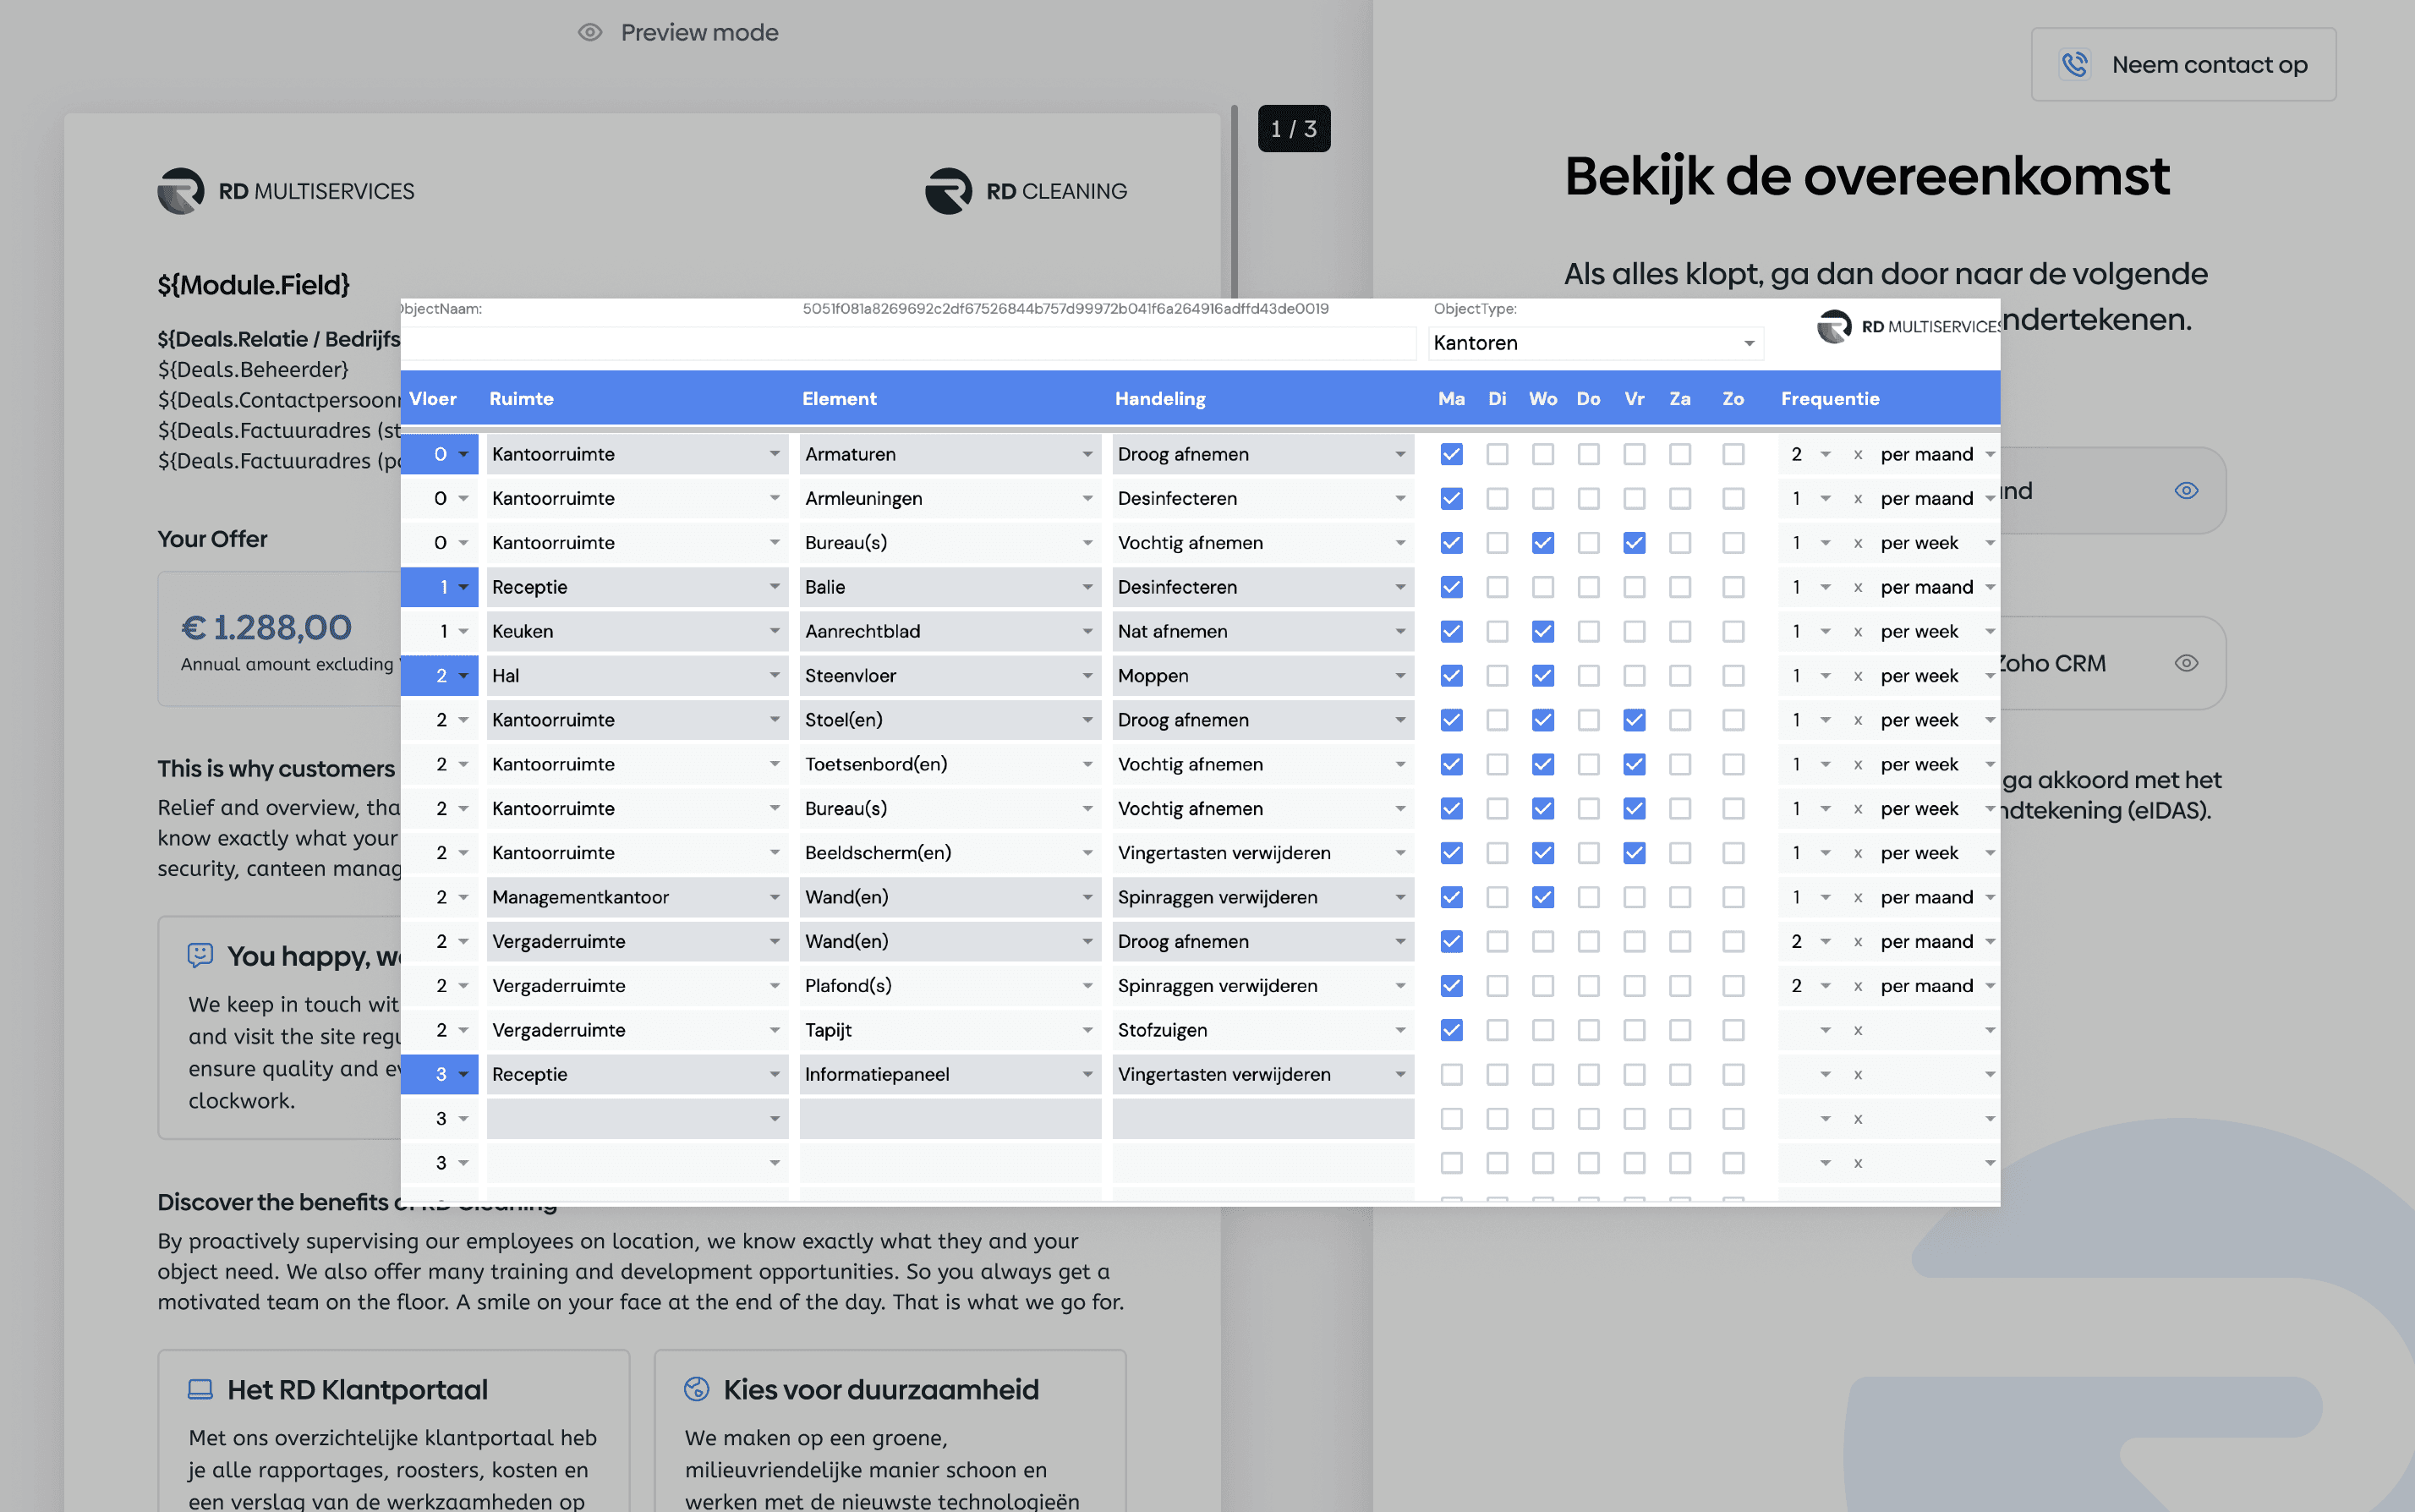2415x1512 pixels.
Task: Click the Ruimte column header
Action: coord(521,398)
